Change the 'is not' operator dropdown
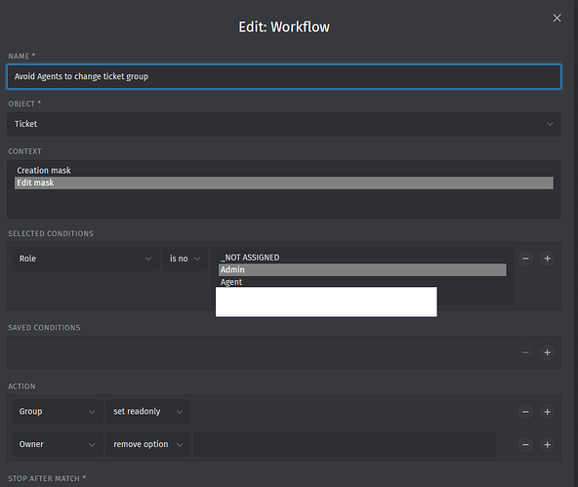578x487 pixels. 186,259
